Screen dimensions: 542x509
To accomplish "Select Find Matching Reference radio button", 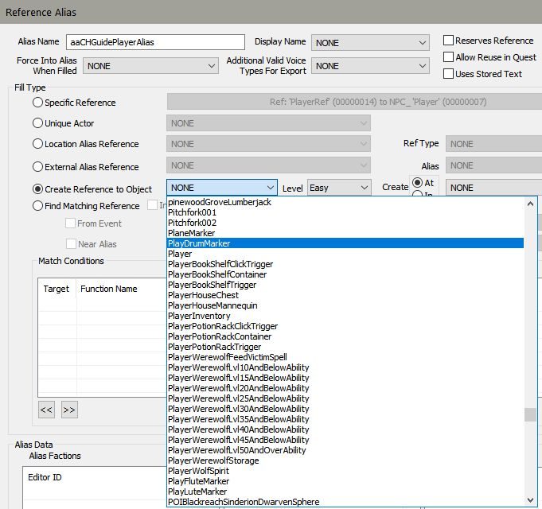I will point(37,206).
